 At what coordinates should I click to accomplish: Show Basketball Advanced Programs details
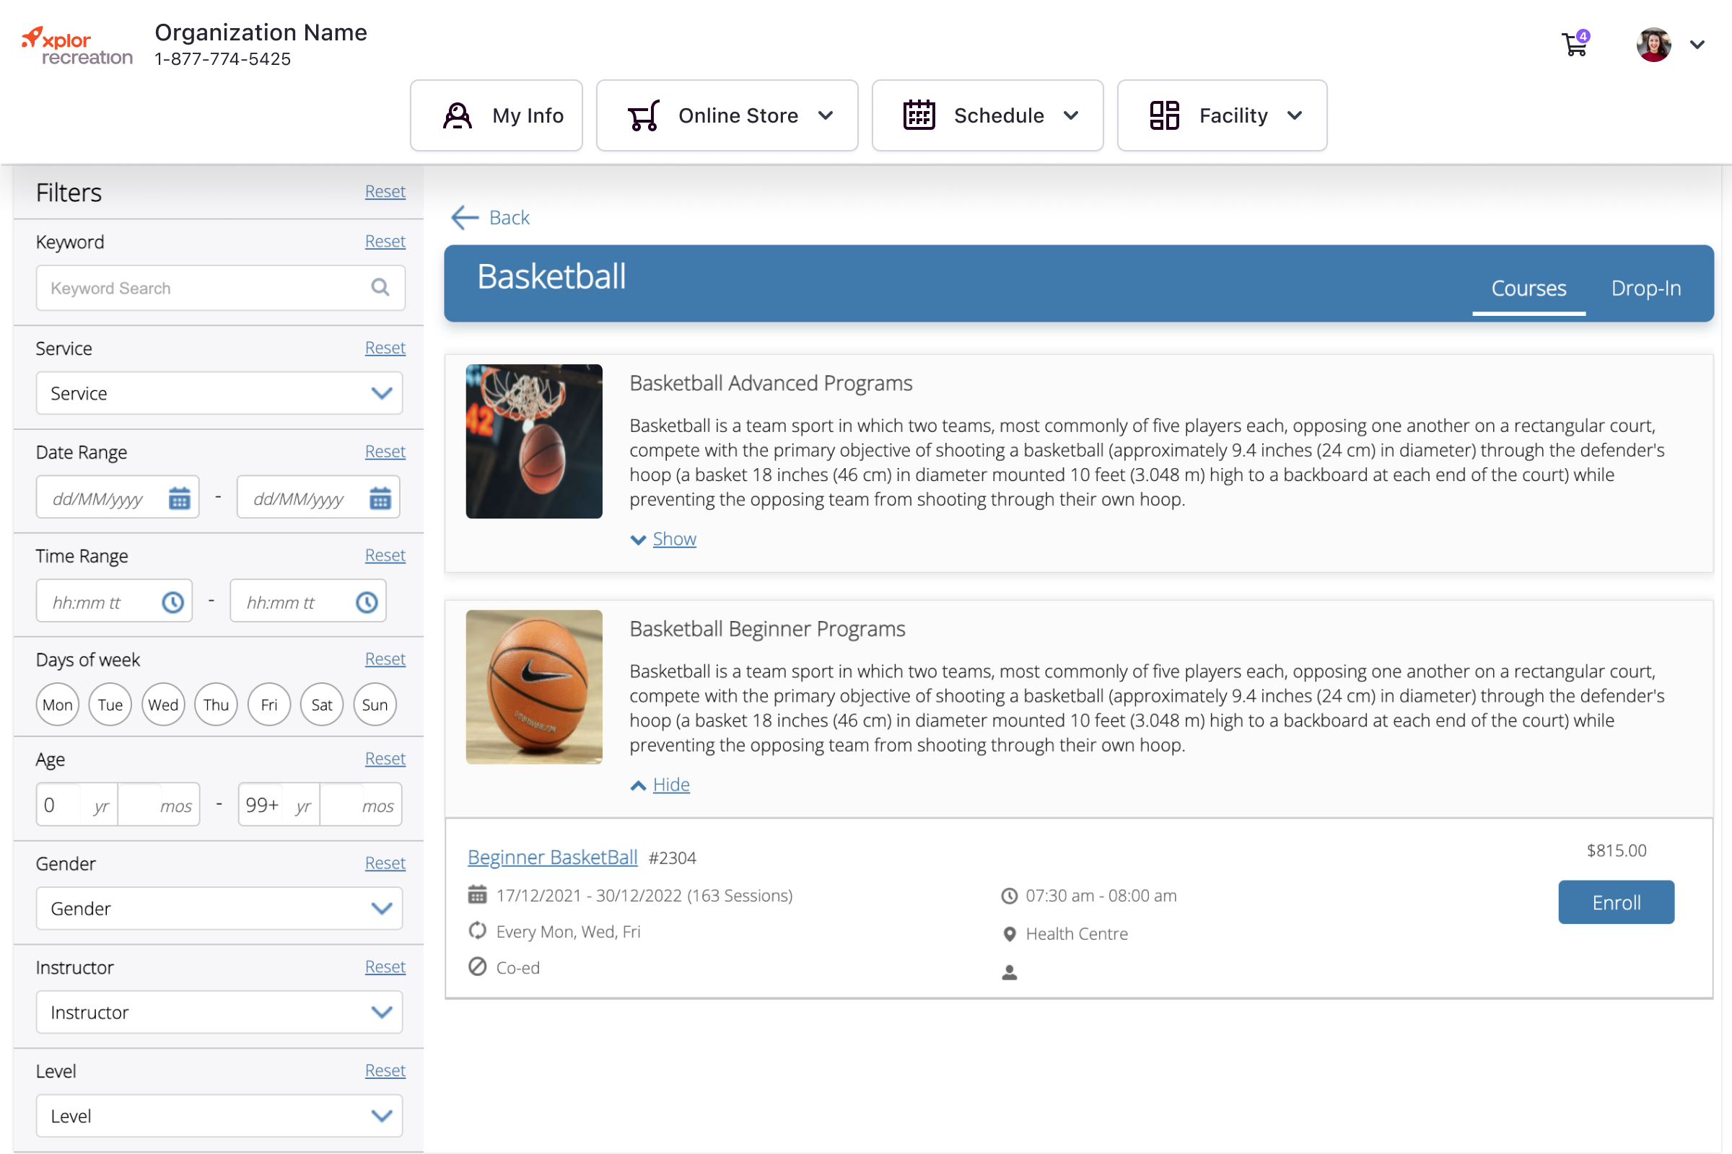coord(673,538)
